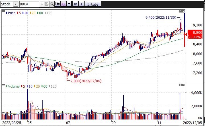Toggle the 20-day volume moving average

coord(37,86)
